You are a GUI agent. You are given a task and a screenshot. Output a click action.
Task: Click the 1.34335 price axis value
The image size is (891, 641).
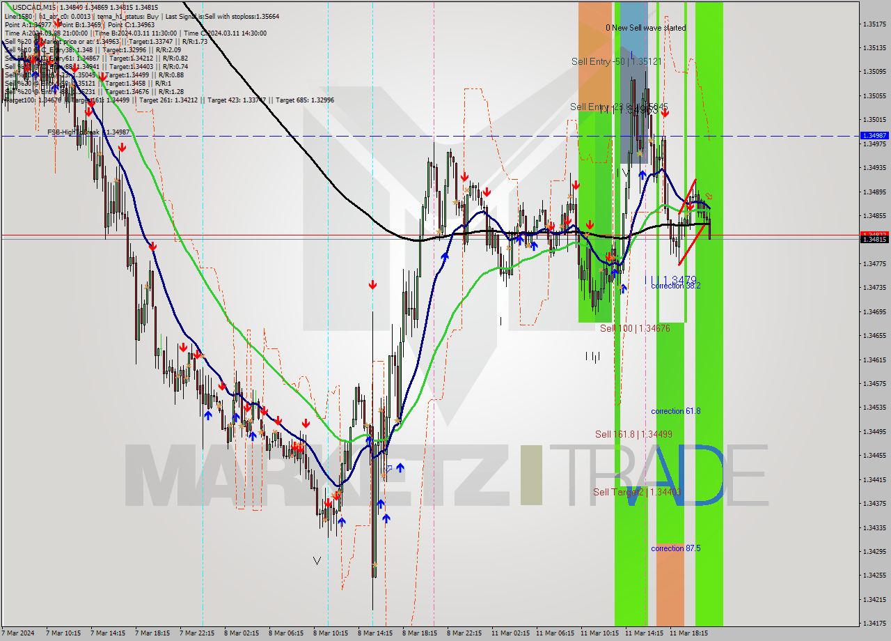click(x=874, y=528)
